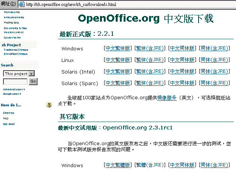Open the Issue tracker link
Image resolution: width=236 pixels, height=172 pixels.
tap(12, 37)
